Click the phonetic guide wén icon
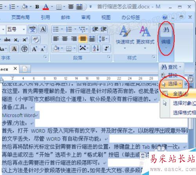Viewport: 196px width, 175px height. [33, 29]
